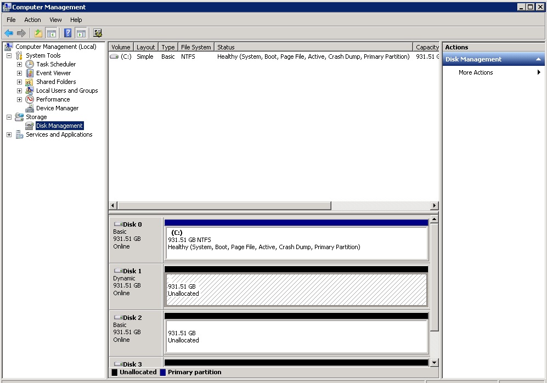Viewport: 547px width, 383px height.
Task: Click the Up one level folder icon
Action: coord(38,33)
